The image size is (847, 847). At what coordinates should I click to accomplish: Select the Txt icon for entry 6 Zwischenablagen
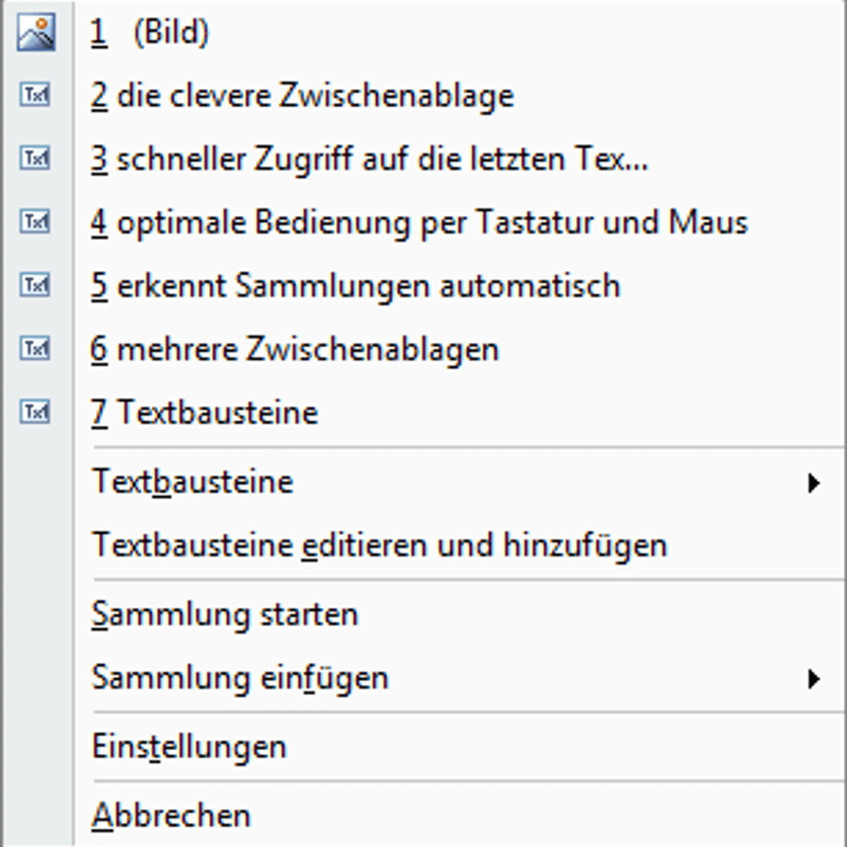click(35, 348)
